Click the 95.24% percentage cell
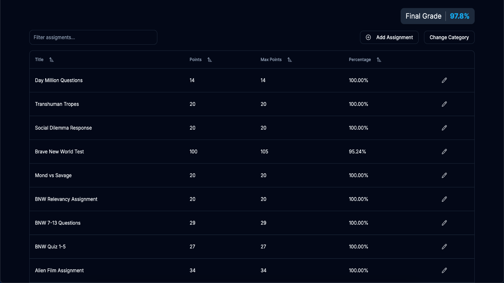504x283 pixels. pos(357,152)
